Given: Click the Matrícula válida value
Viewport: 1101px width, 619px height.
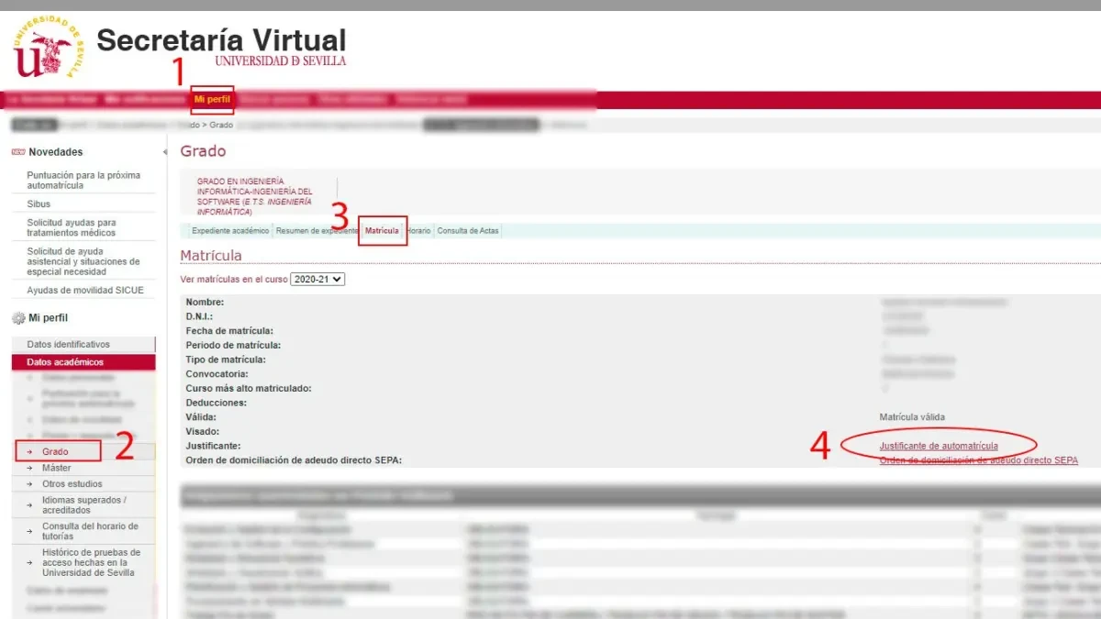Looking at the screenshot, I should 911,417.
